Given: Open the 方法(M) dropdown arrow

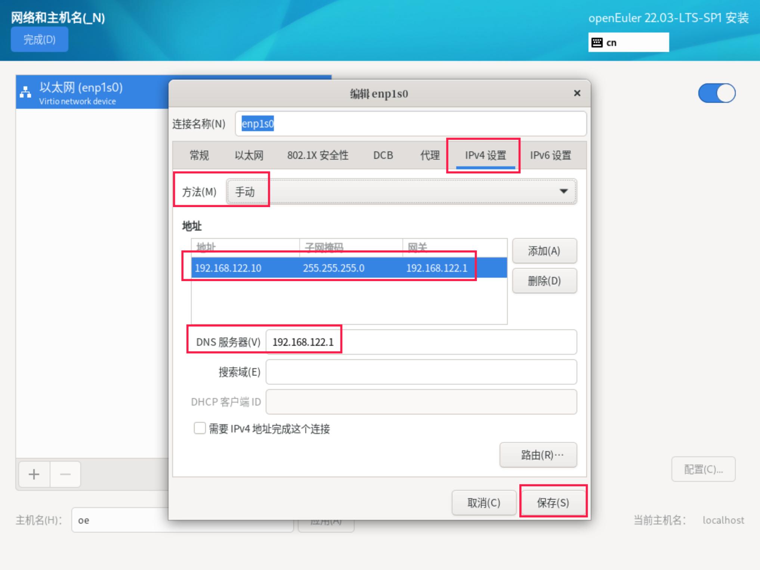Looking at the screenshot, I should tap(563, 191).
